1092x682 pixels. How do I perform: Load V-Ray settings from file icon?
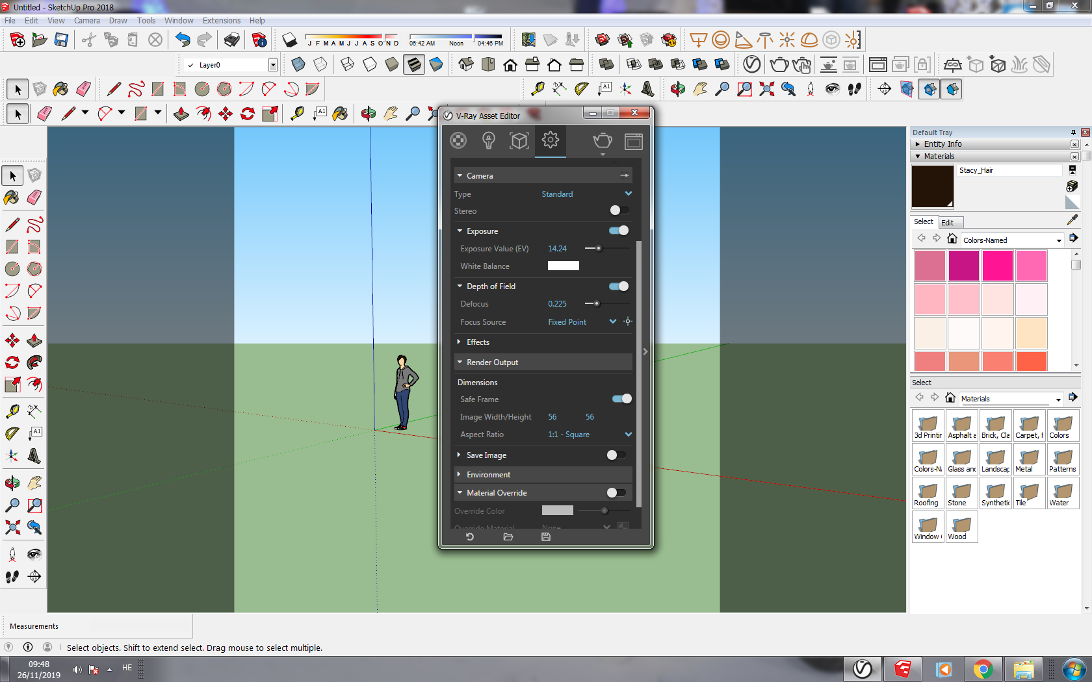click(x=508, y=537)
